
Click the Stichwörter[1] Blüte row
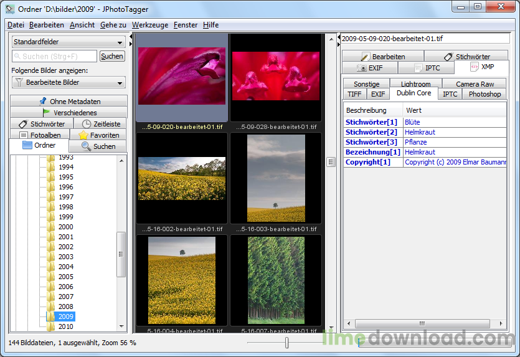click(x=425, y=122)
